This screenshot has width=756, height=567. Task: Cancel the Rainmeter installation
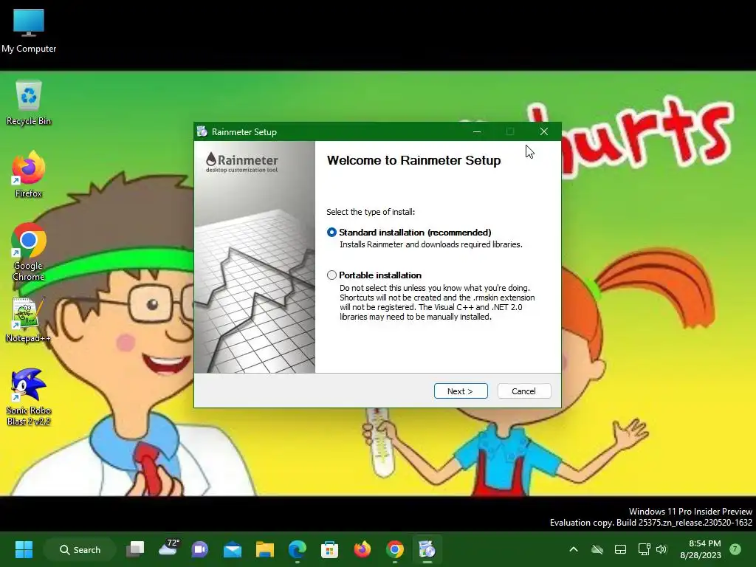[523, 391]
